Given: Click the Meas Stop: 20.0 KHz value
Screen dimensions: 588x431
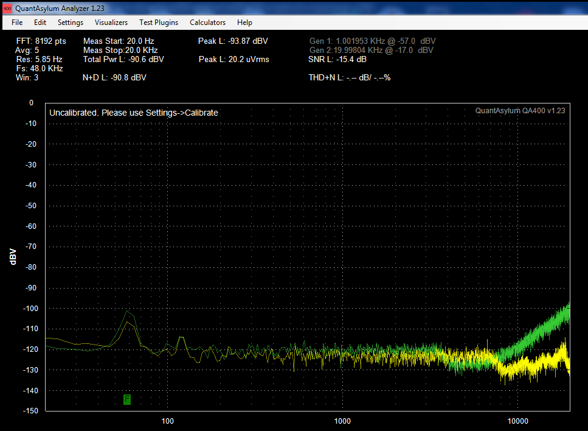Looking at the screenshot, I should click(120, 51).
